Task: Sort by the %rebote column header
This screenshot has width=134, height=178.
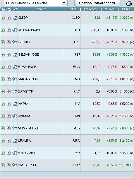Action: [91, 9]
